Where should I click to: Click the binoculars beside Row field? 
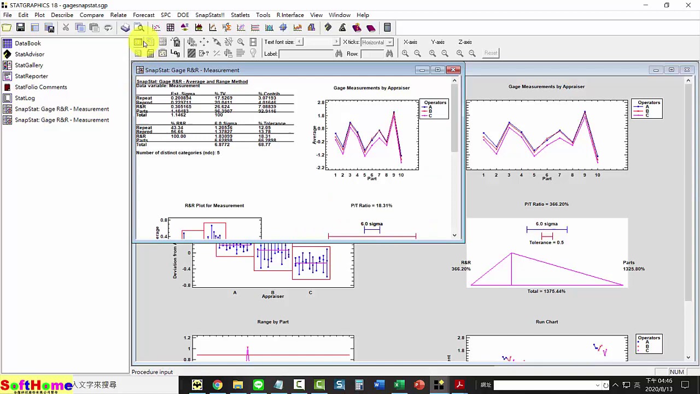pyautogui.click(x=389, y=53)
